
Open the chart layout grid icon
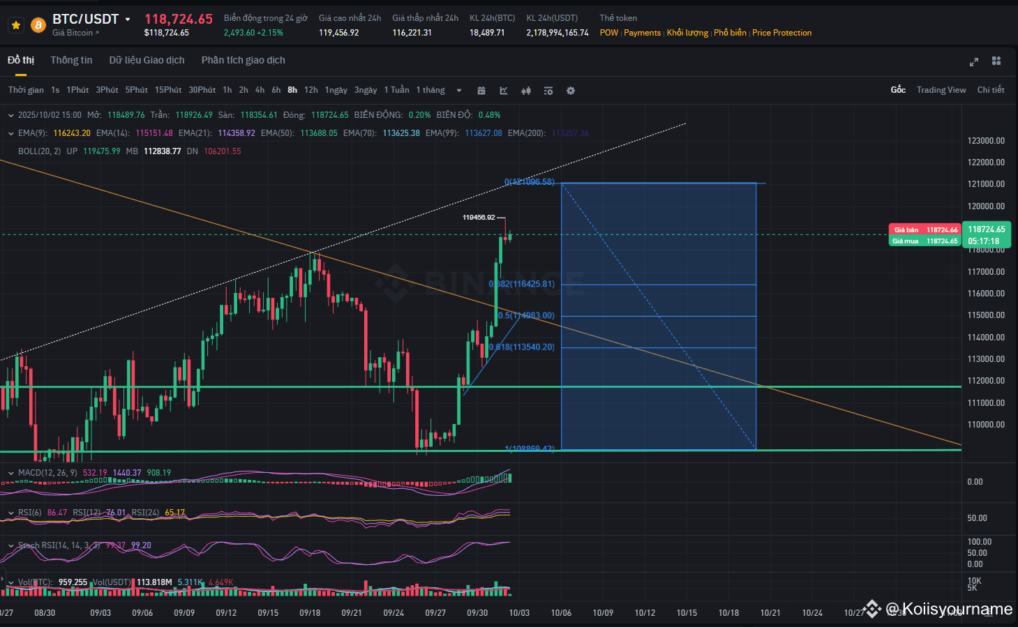pos(996,61)
